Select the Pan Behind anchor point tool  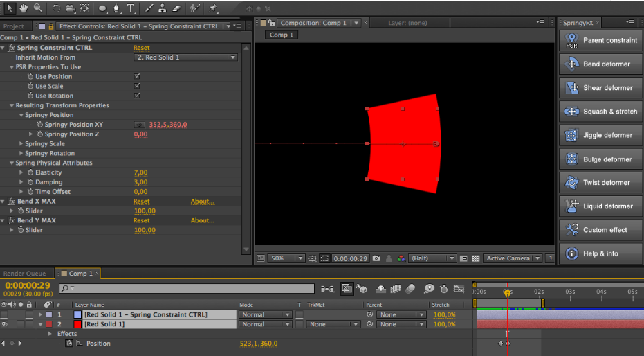coord(84,8)
